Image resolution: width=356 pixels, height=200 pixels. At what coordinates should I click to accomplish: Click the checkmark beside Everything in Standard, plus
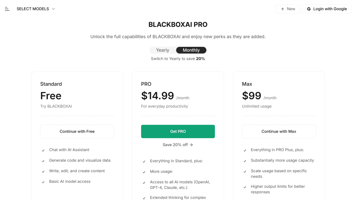point(144,161)
